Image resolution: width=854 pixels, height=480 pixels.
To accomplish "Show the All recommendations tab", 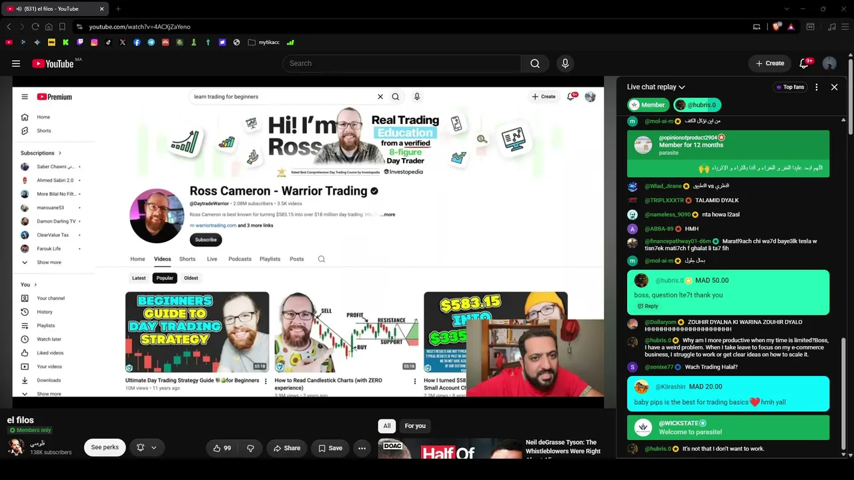I will click(386, 426).
